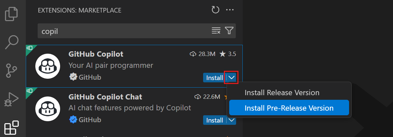Choose Install Pre-Release Version option
The width and height of the screenshot is (393, 137).
[x=289, y=108]
